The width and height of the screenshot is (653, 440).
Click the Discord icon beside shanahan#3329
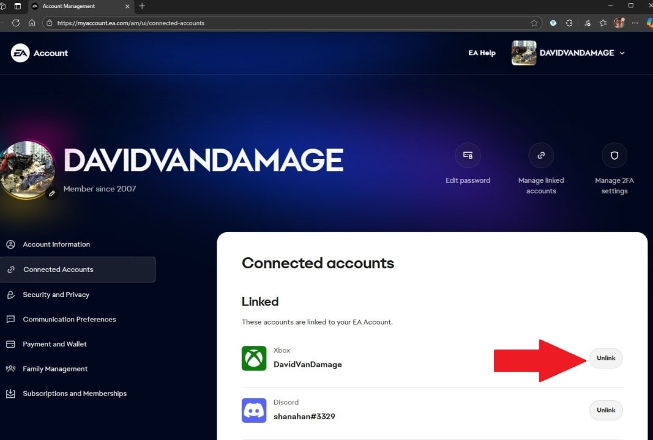254,410
